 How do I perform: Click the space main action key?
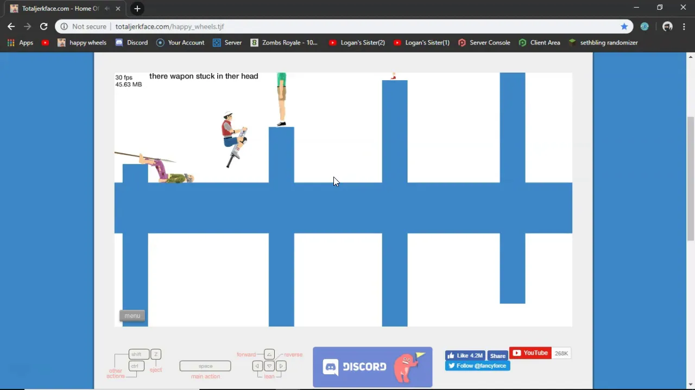205,366
